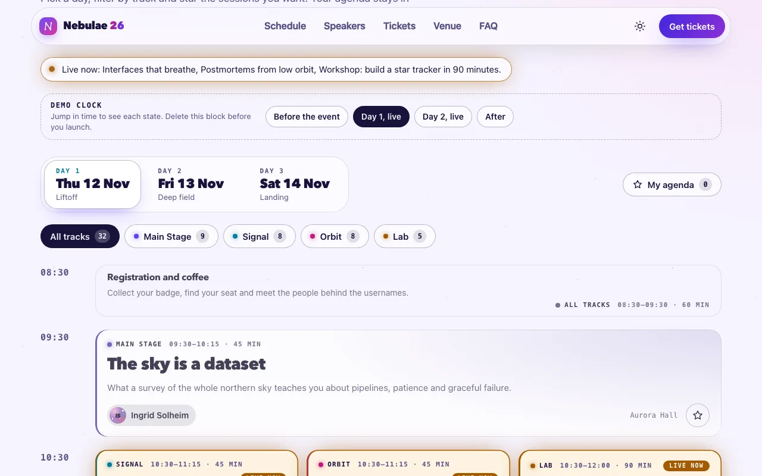Click the "Registration and coffee" title
The height and width of the screenshot is (476, 762).
[x=158, y=277]
